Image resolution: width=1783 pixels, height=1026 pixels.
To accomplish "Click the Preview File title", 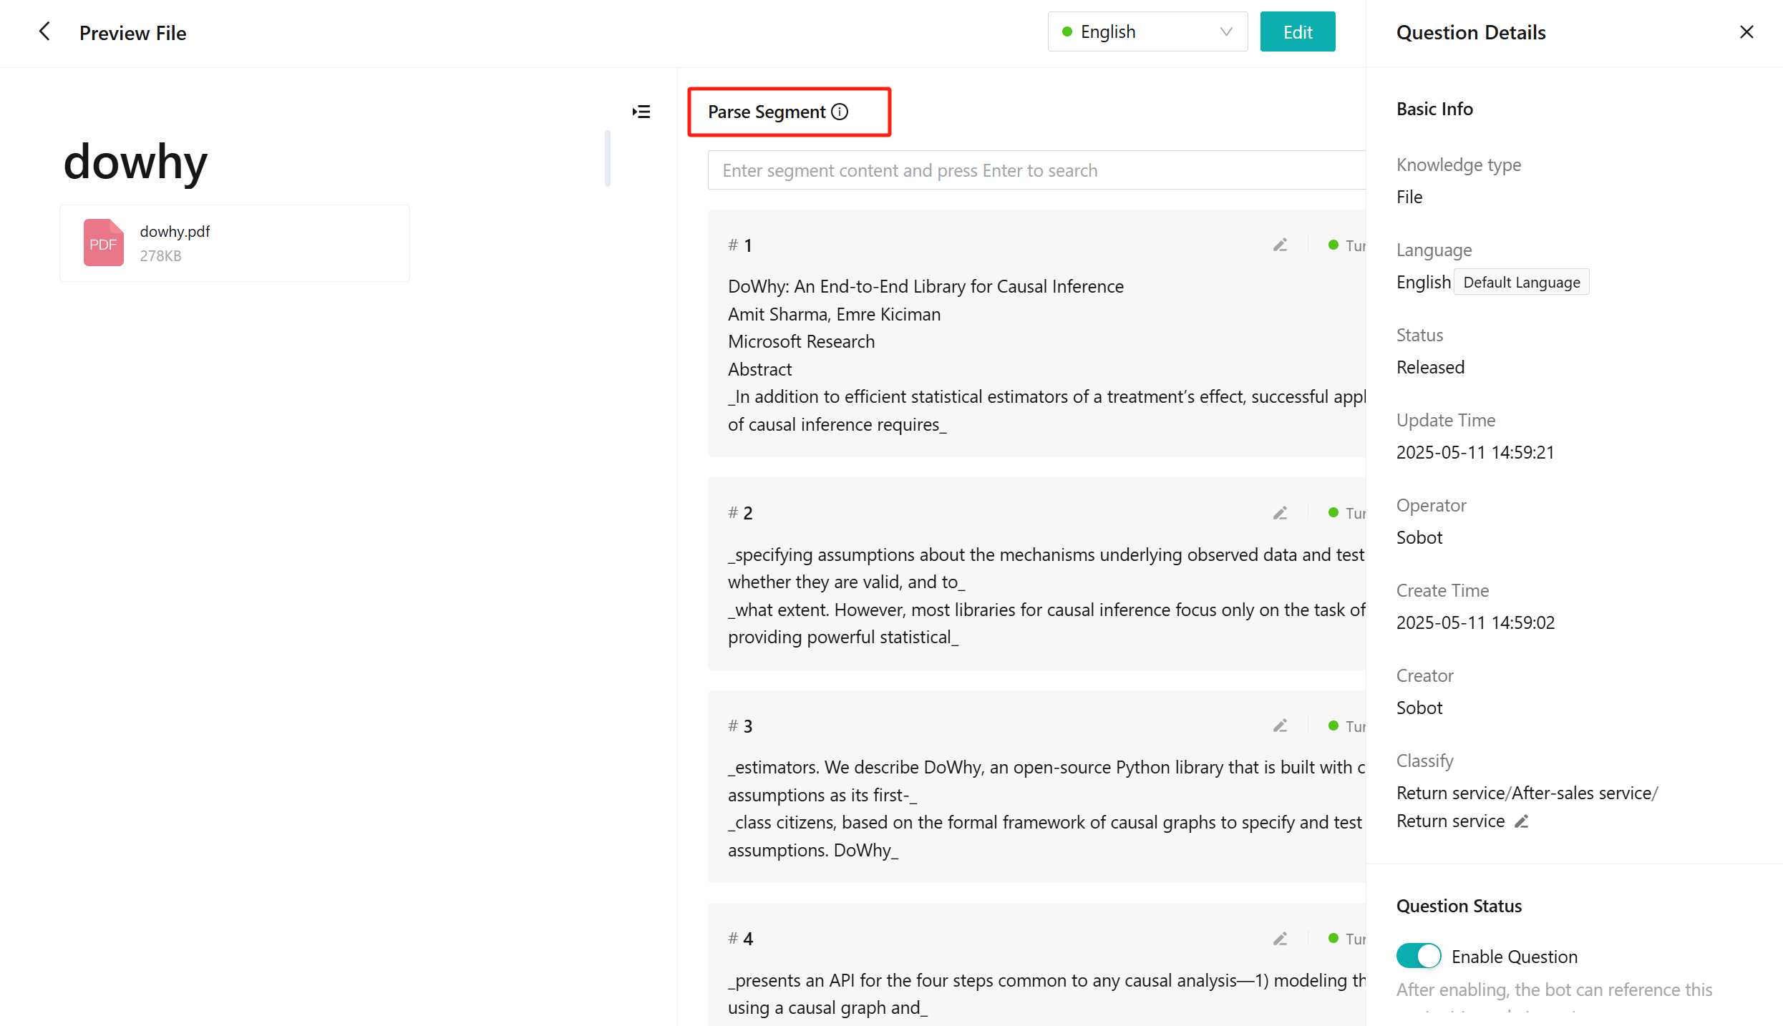I will tap(132, 33).
